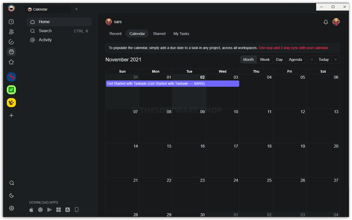Open the green checkbox workspace icon
Viewport: 352px width, 220px height.
pos(11,90)
